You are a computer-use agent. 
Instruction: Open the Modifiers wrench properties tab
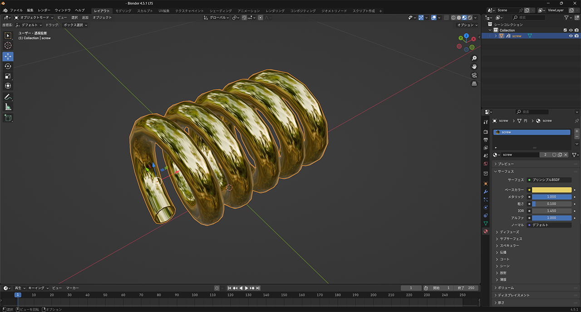click(x=486, y=192)
